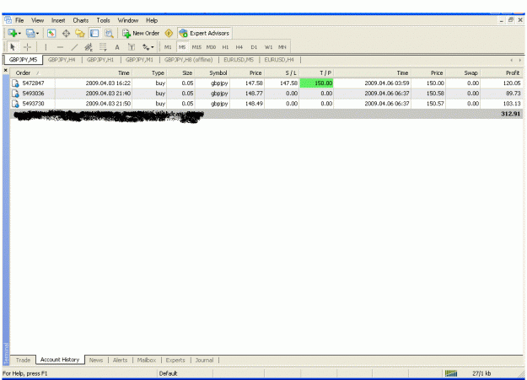Image resolution: width=527 pixels, height=380 pixels.
Task: Click order 5472847 row icon
Action: [x=15, y=83]
